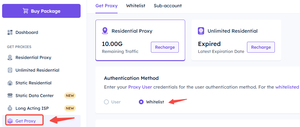Switch to the Whitelist tab
300x127 pixels.
pyautogui.click(x=136, y=6)
